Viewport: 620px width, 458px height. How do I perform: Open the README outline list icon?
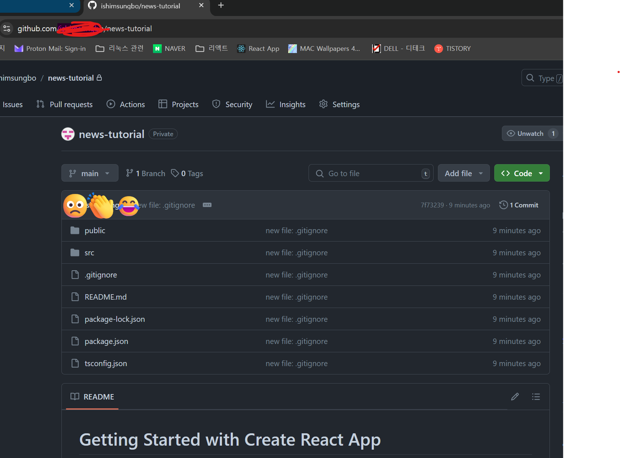pyautogui.click(x=536, y=397)
